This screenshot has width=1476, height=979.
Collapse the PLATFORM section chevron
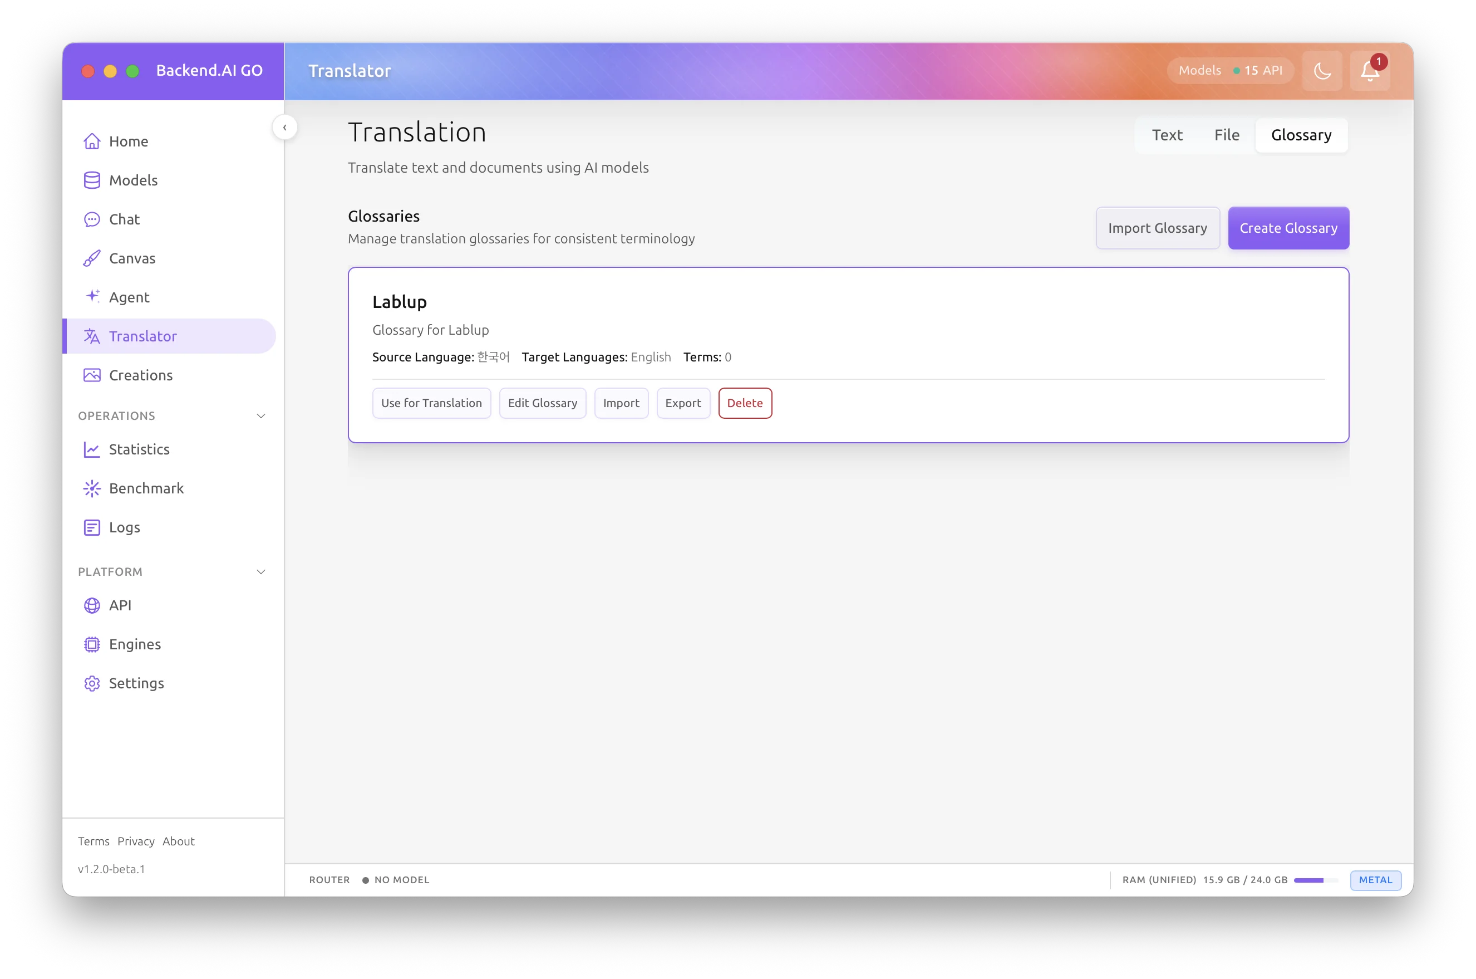pos(261,572)
